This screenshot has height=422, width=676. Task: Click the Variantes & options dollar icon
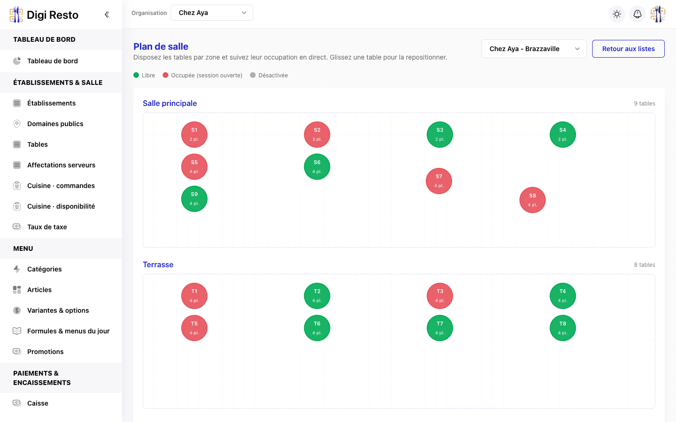pyautogui.click(x=17, y=310)
